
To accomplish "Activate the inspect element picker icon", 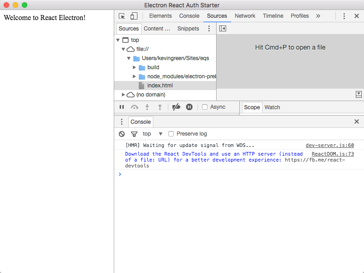I will click(121, 16).
